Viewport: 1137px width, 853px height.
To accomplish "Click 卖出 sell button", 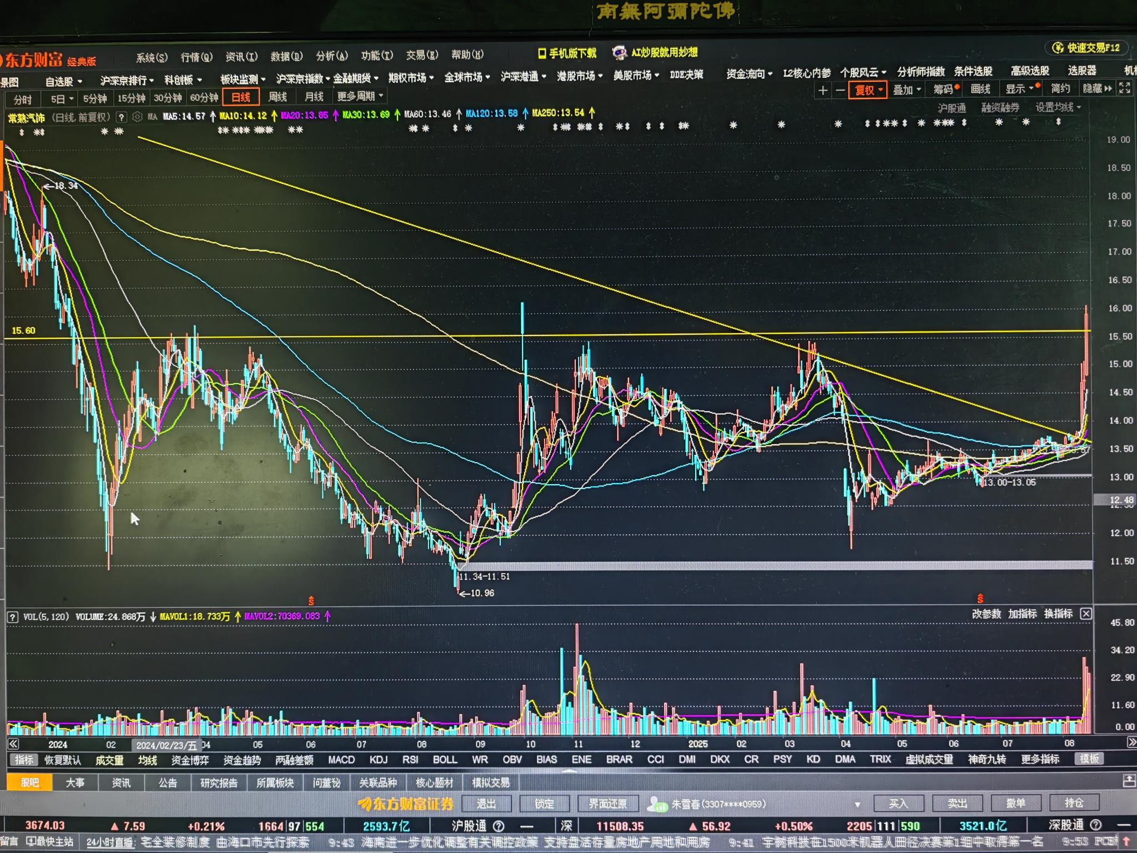I will tap(957, 803).
